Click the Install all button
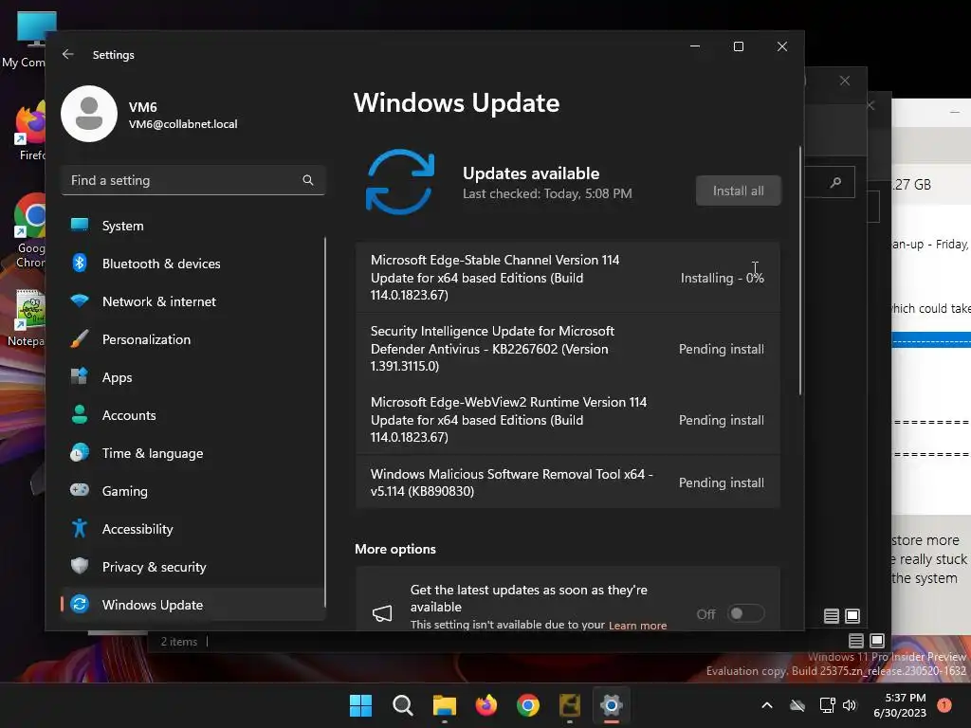Screen dimensions: 971x728 pos(738,191)
